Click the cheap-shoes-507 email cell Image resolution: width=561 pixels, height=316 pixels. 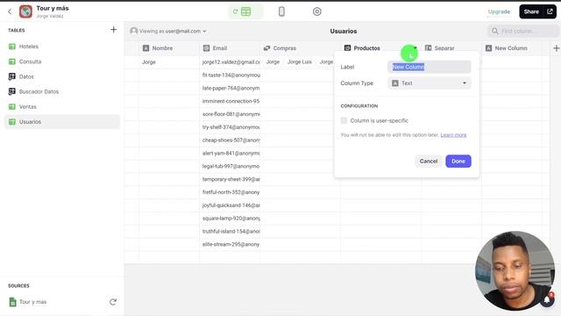click(x=230, y=140)
